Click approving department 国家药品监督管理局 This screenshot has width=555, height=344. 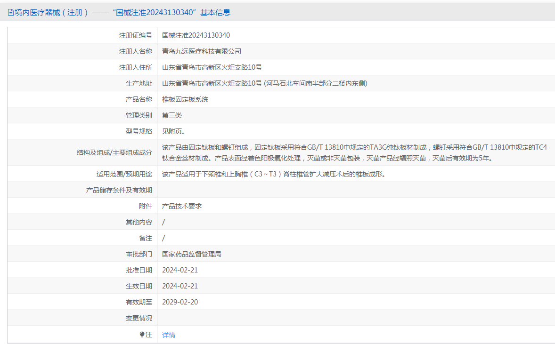click(x=191, y=254)
